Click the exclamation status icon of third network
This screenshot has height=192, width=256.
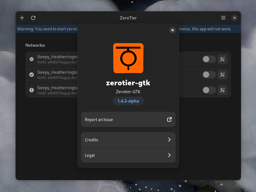(32, 90)
